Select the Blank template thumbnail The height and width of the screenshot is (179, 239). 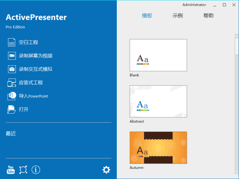click(158, 55)
